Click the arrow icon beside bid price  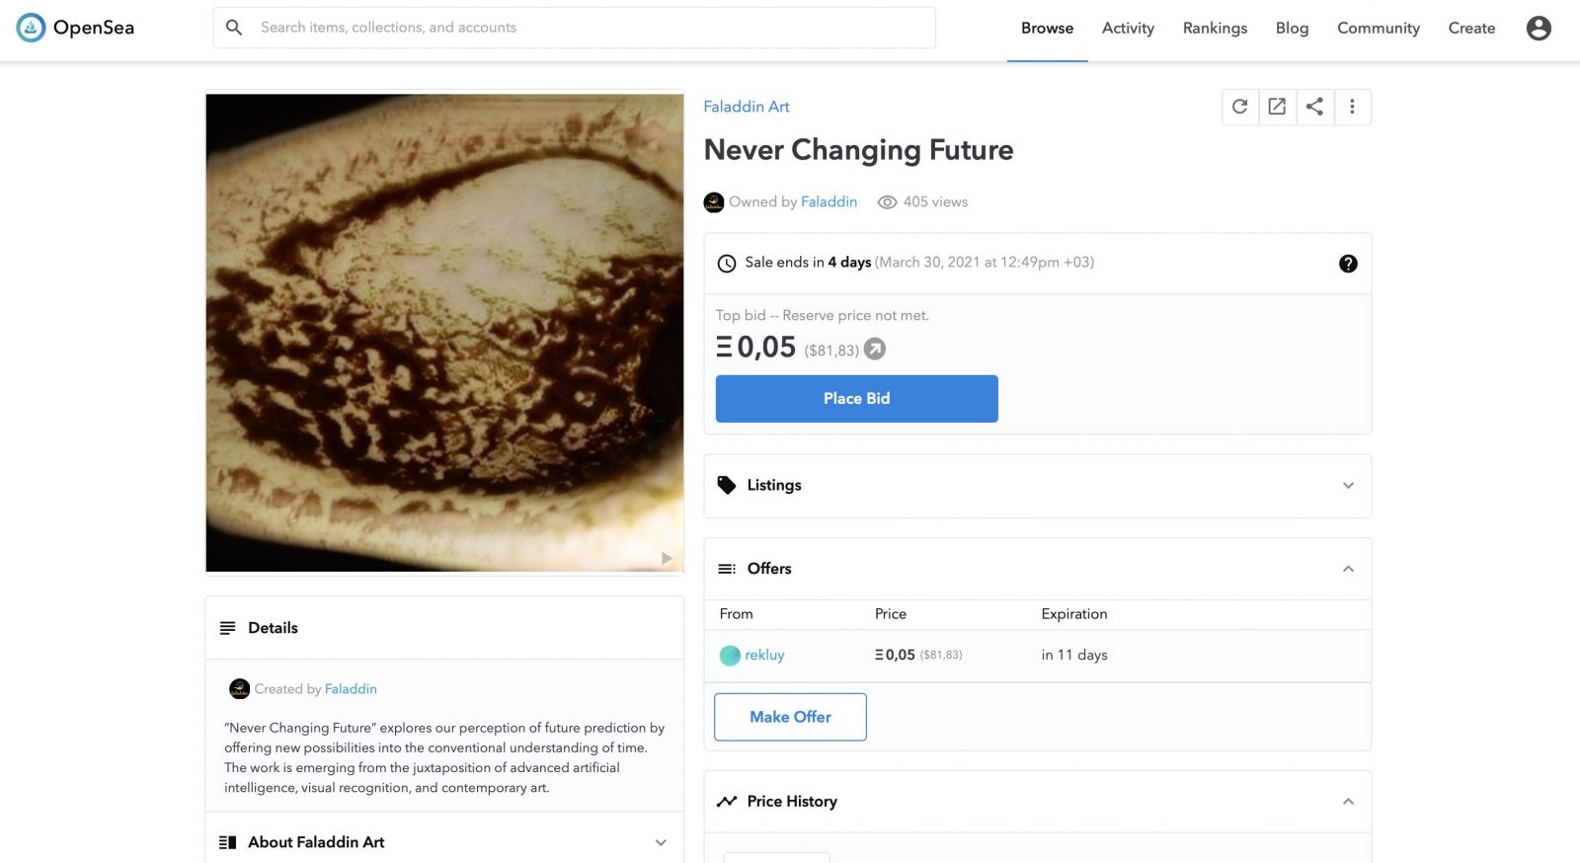[x=875, y=349]
